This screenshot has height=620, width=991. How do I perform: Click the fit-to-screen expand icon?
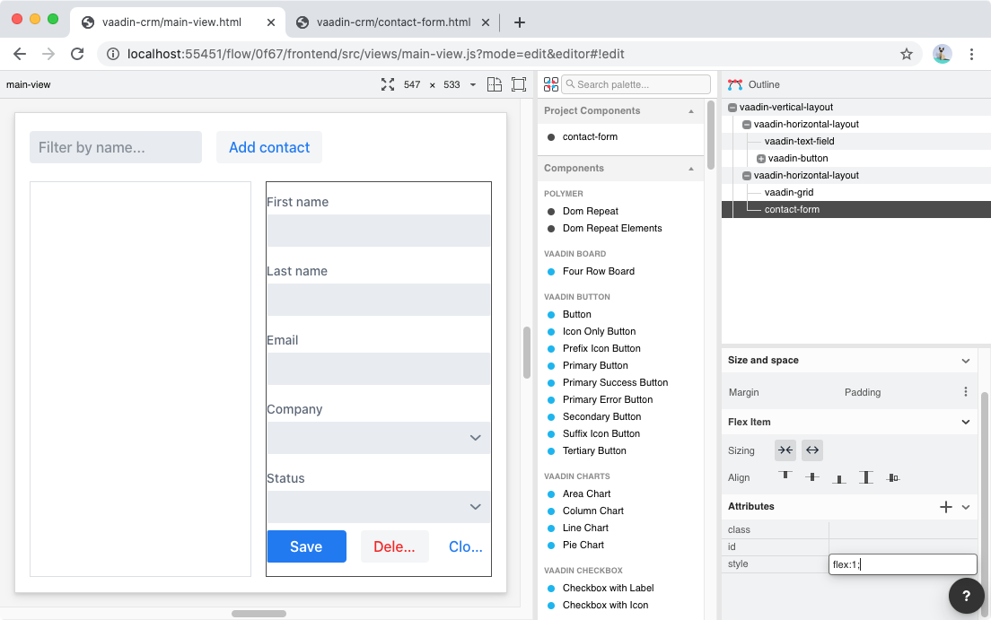[x=388, y=84]
